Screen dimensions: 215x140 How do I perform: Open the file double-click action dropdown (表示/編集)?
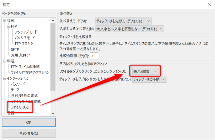pyautogui.click(x=145, y=71)
